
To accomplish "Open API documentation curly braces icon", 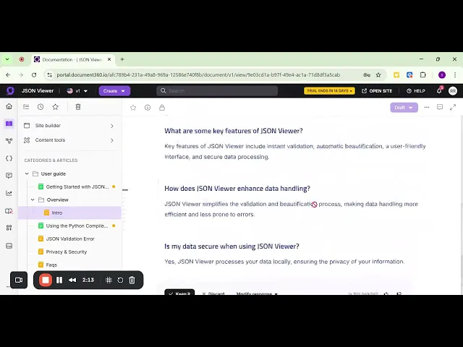I will [9, 158].
